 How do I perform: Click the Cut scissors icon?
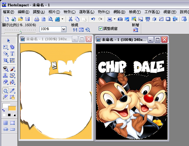(70, 19)
